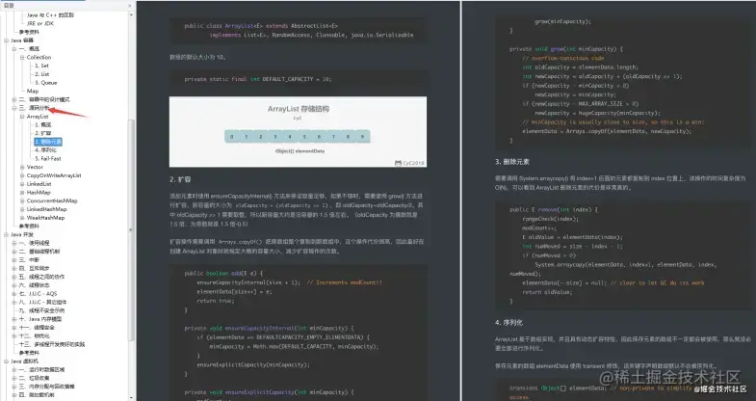Expand the WeakHashMap node
Image resolution: width=756 pixels, height=401 pixels.
tap(22, 218)
